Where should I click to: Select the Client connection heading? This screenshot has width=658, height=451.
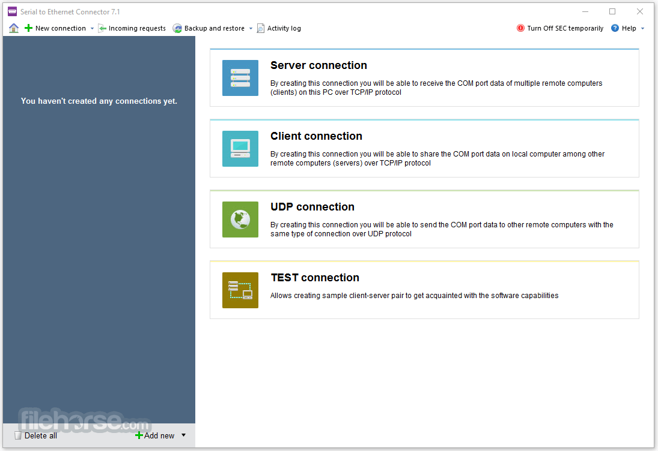(x=316, y=136)
